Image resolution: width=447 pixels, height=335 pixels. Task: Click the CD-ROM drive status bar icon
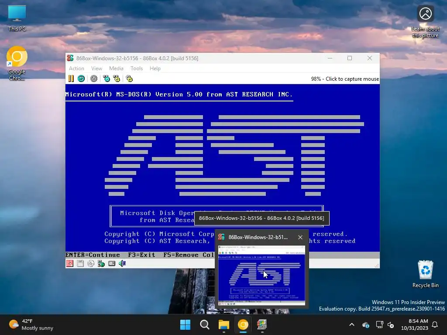click(x=91, y=263)
